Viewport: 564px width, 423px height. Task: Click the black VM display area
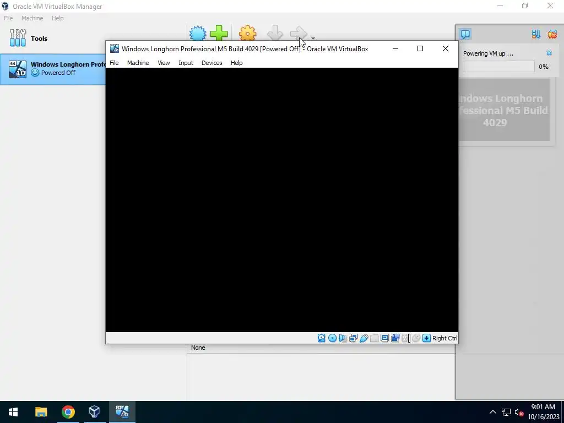281,199
